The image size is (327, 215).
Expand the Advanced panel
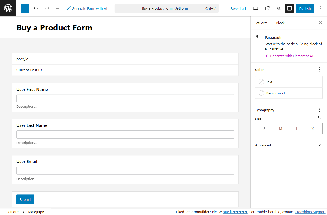289,145
